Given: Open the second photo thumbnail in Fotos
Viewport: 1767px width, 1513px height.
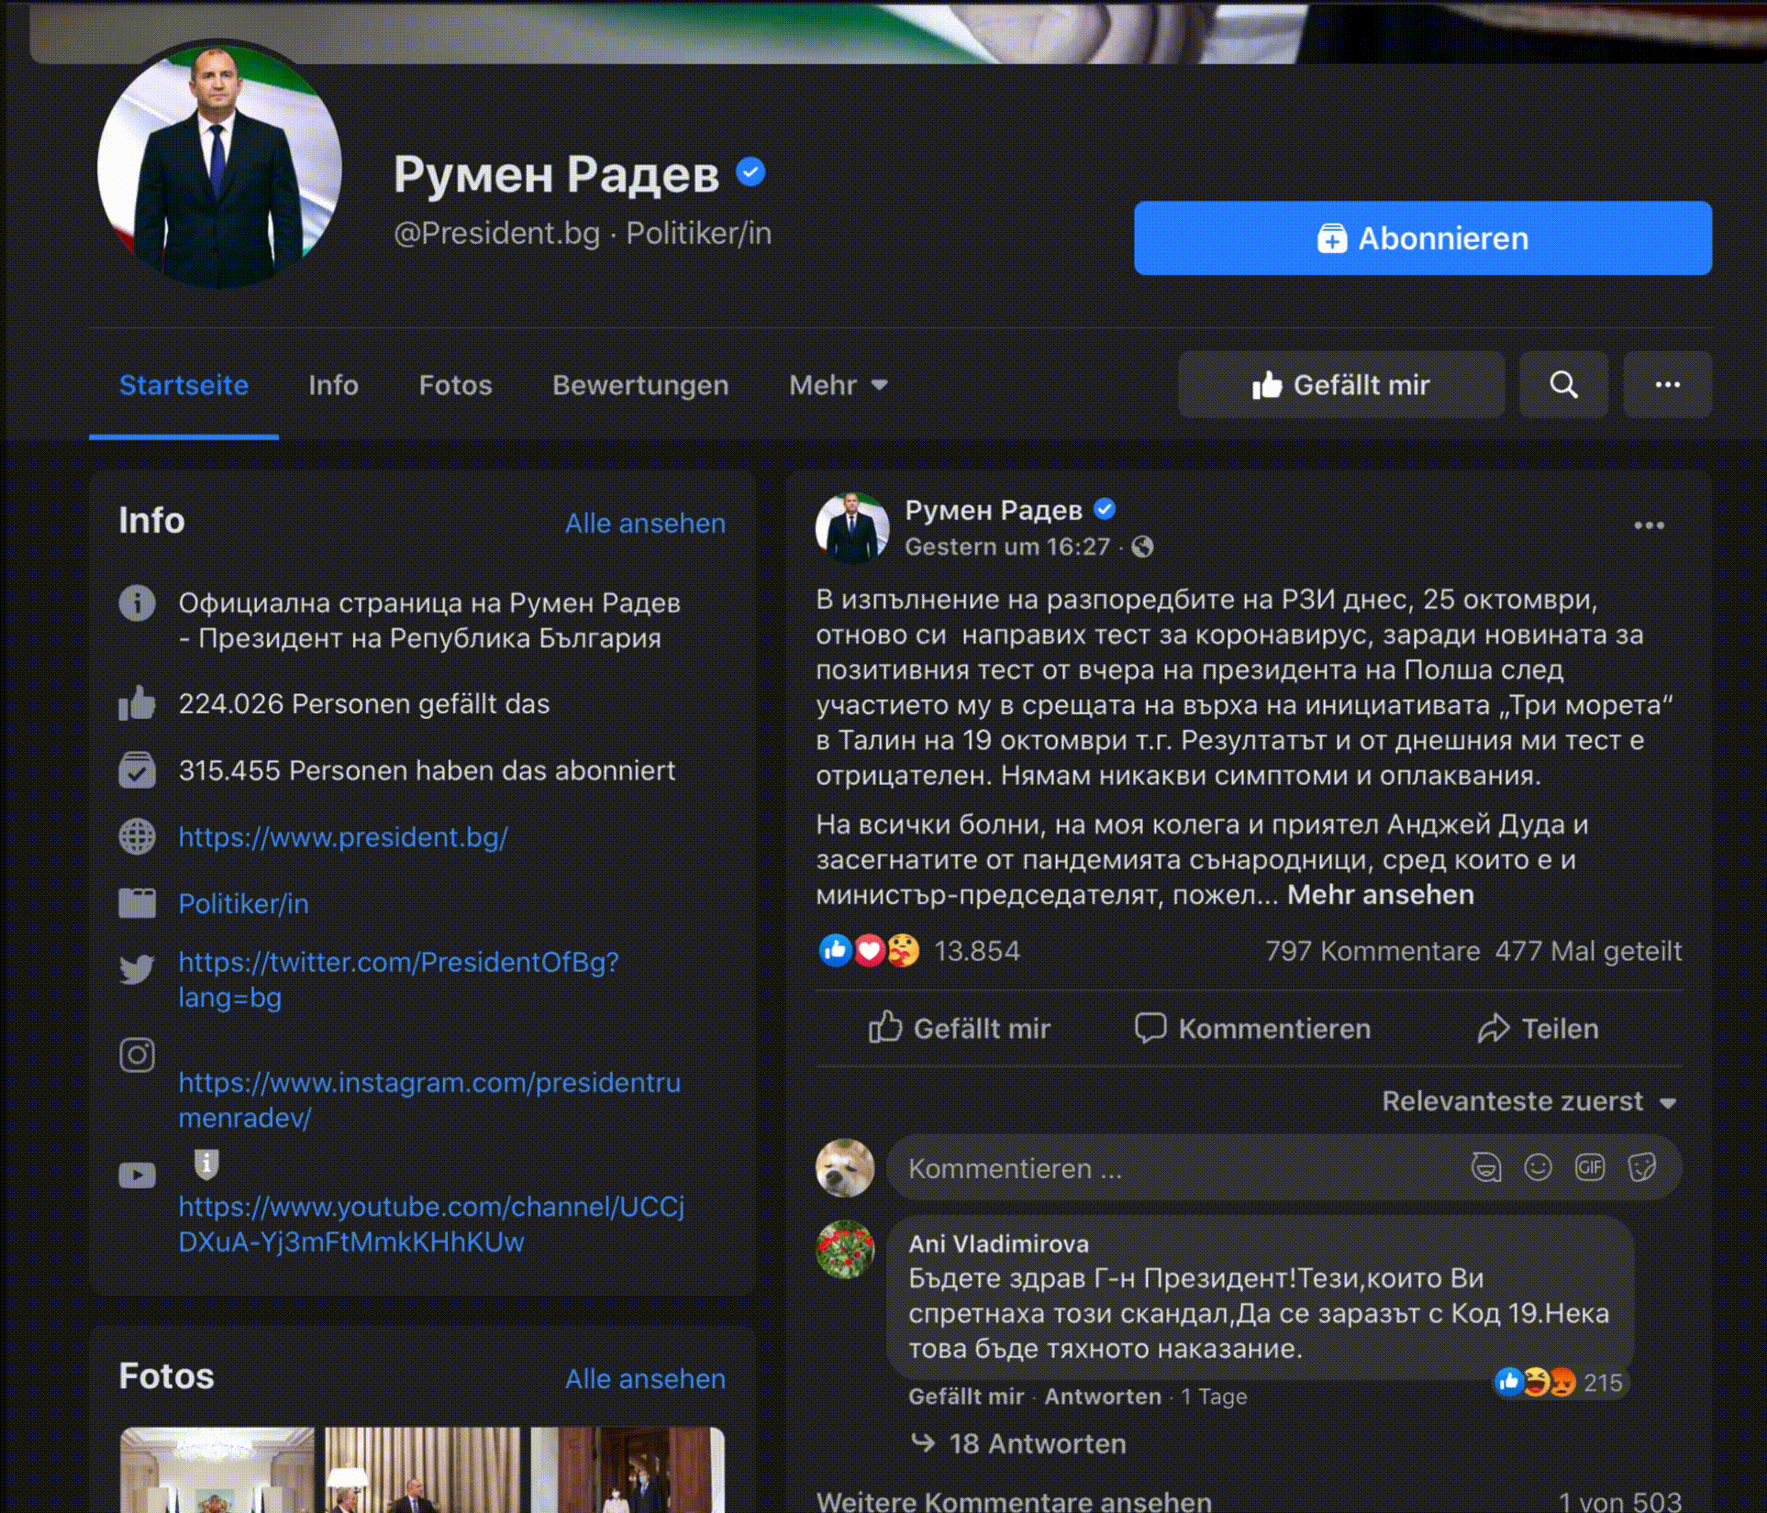Looking at the screenshot, I should (x=422, y=1470).
